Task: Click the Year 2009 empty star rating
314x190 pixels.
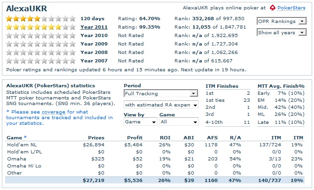Action: 40,44
